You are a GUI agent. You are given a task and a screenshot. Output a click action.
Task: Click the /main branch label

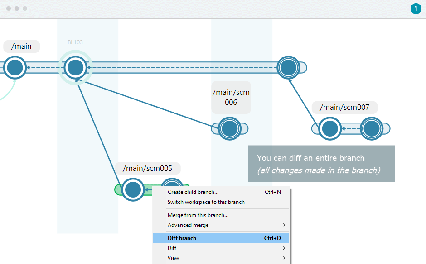(x=21, y=46)
